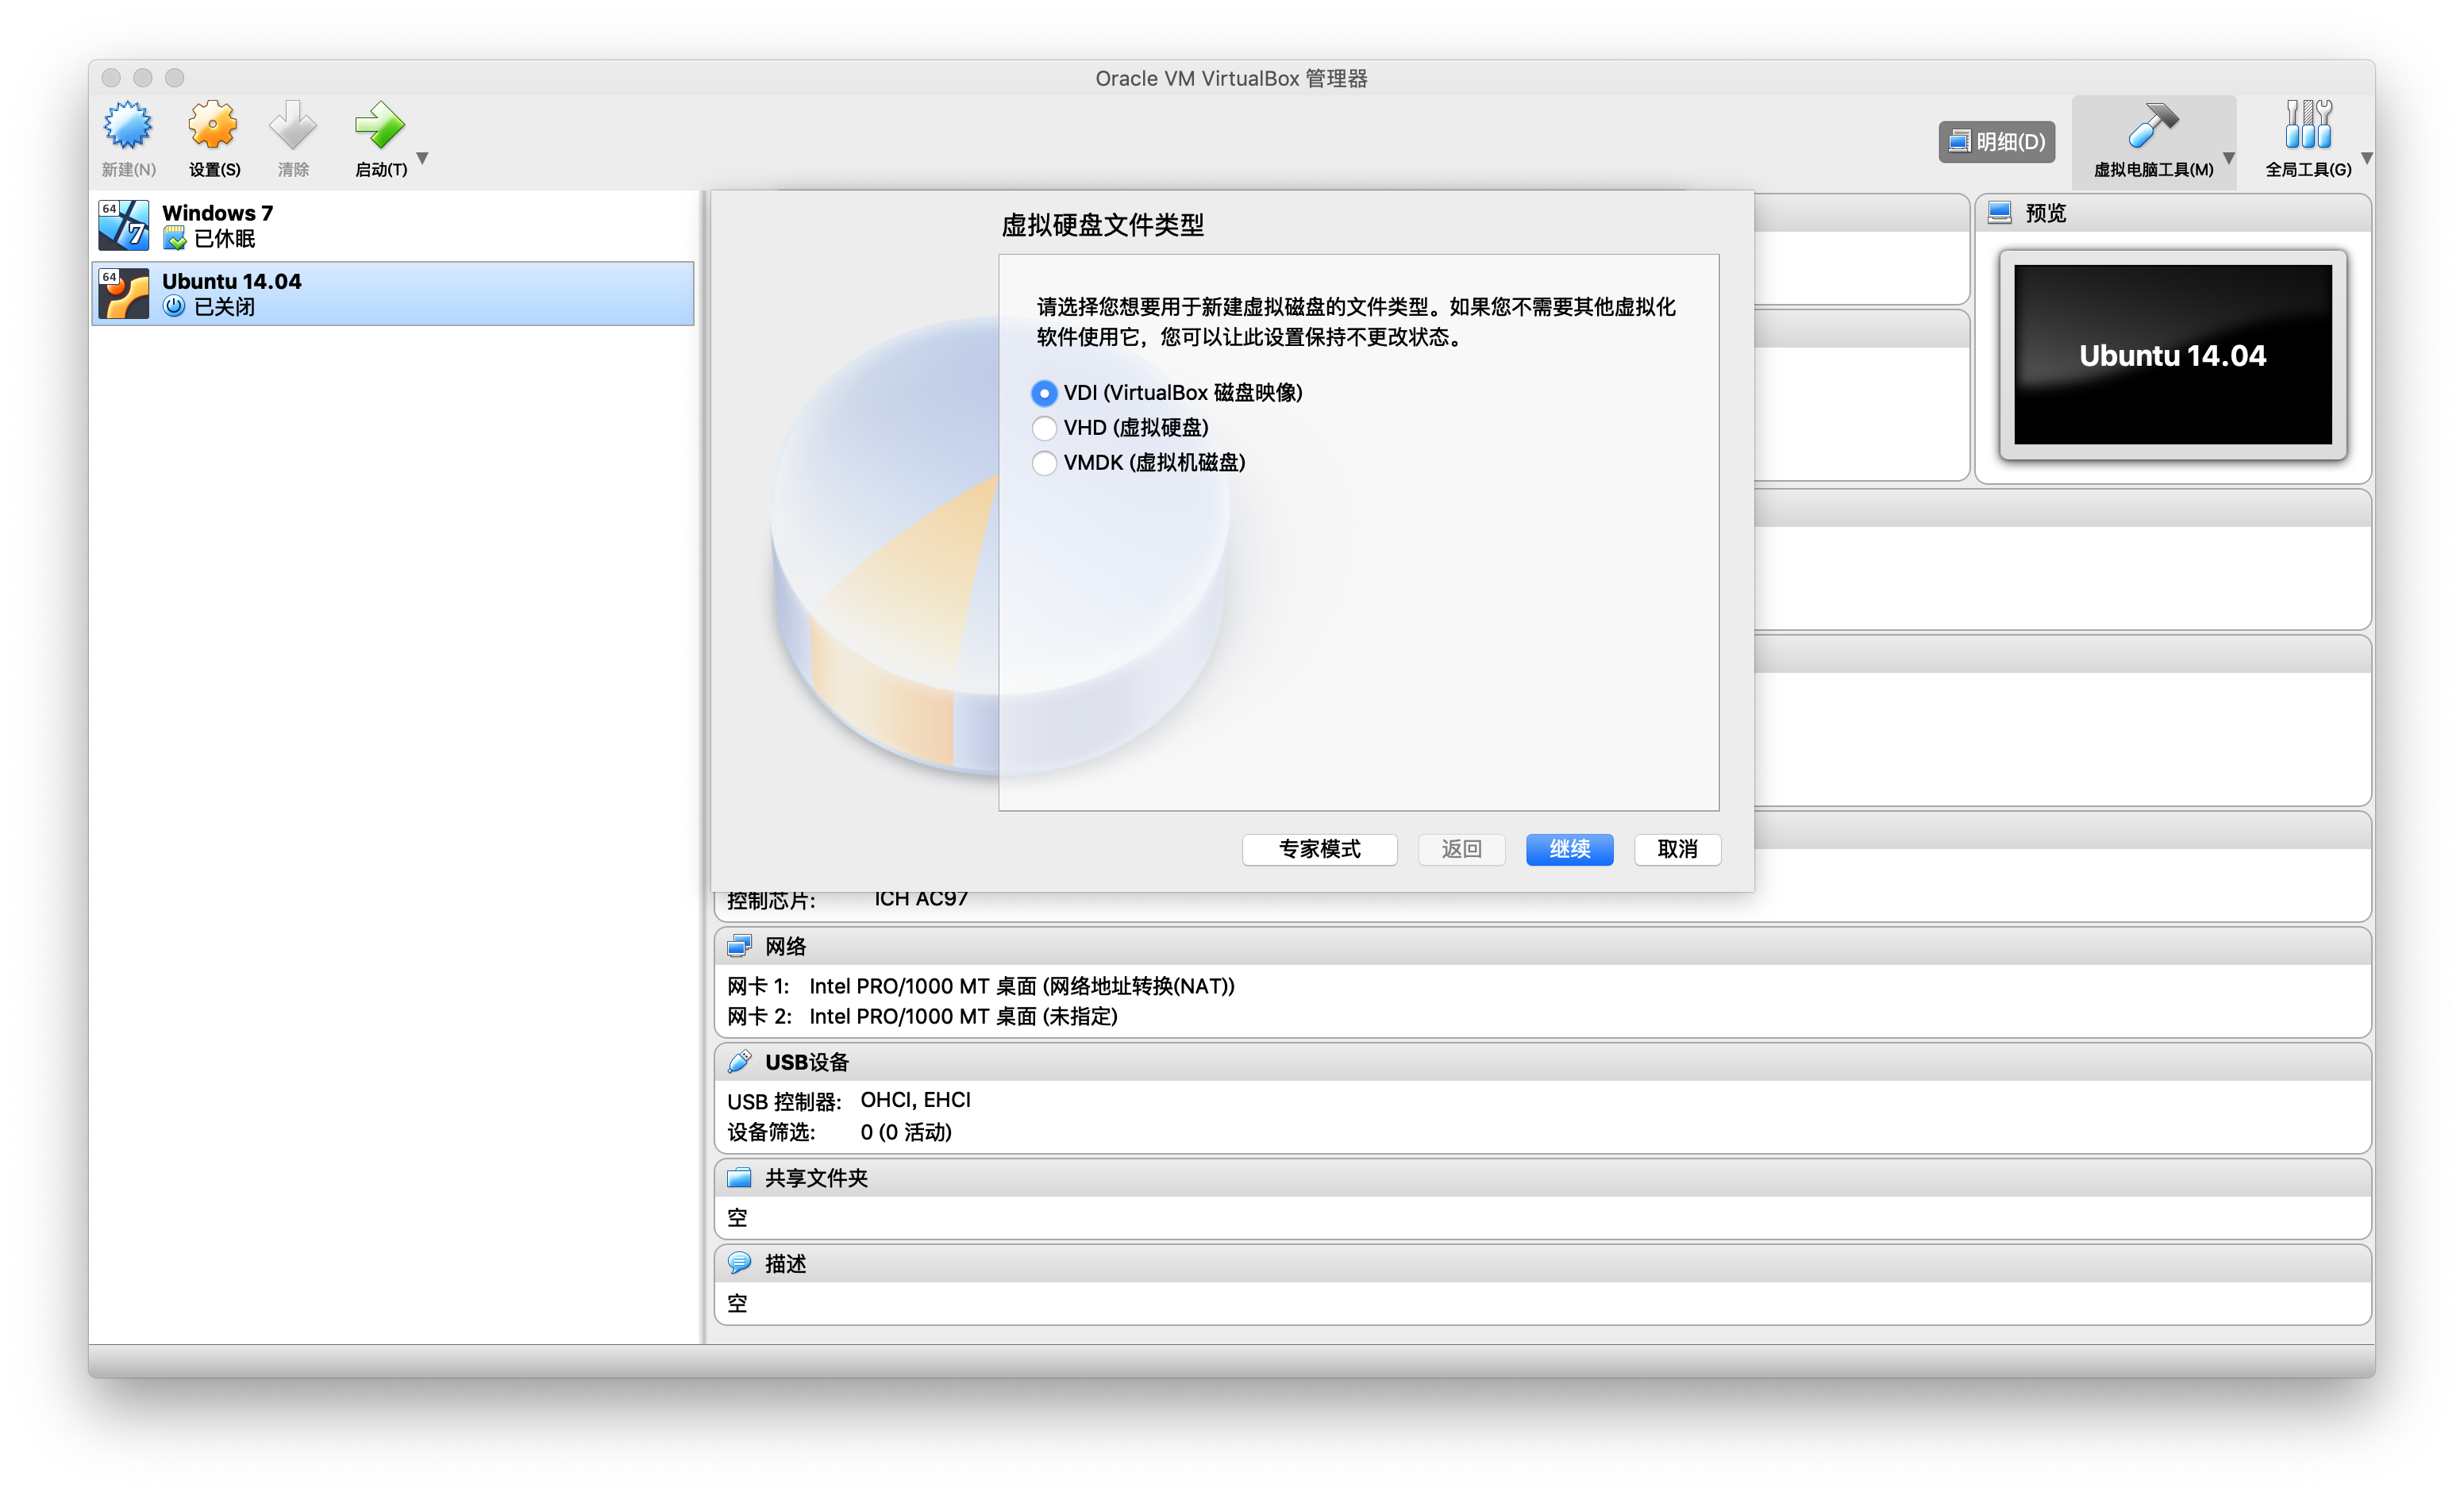Click the Windows 7 OS icon
The width and height of the screenshot is (2464, 1495).
pos(124,225)
